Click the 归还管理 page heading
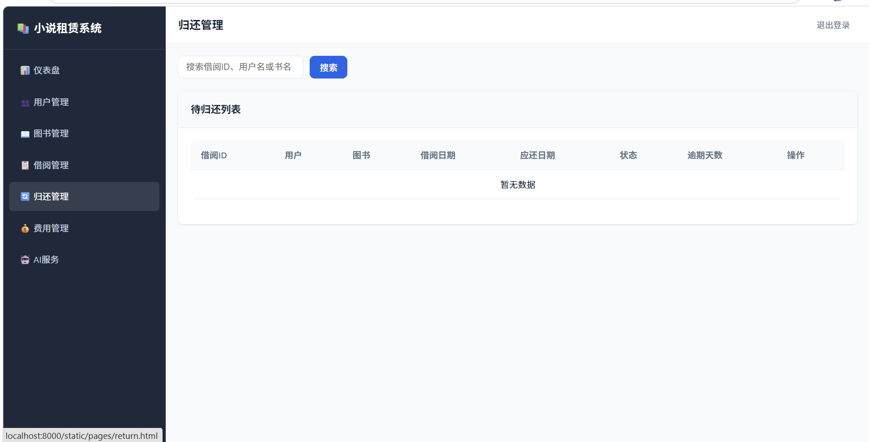Image resolution: width=869 pixels, height=442 pixels. pyautogui.click(x=201, y=25)
